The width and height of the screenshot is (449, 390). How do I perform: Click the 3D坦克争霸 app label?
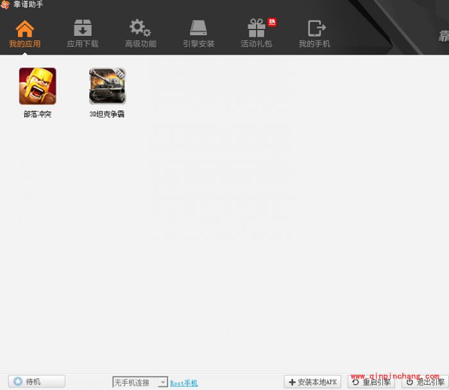[107, 114]
